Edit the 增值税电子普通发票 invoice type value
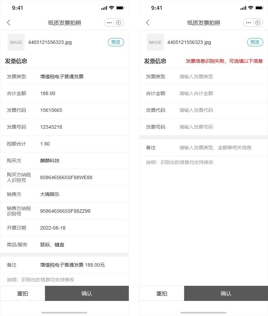Image resolution: width=268 pixels, height=316 pixels. coord(62,77)
